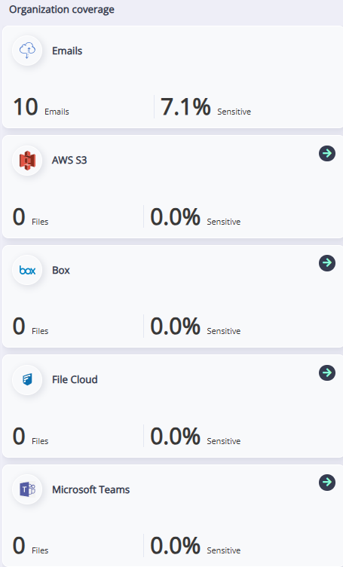343x567 pixels.
Task: Select the AWS S3 card title
Action: point(69,160)
